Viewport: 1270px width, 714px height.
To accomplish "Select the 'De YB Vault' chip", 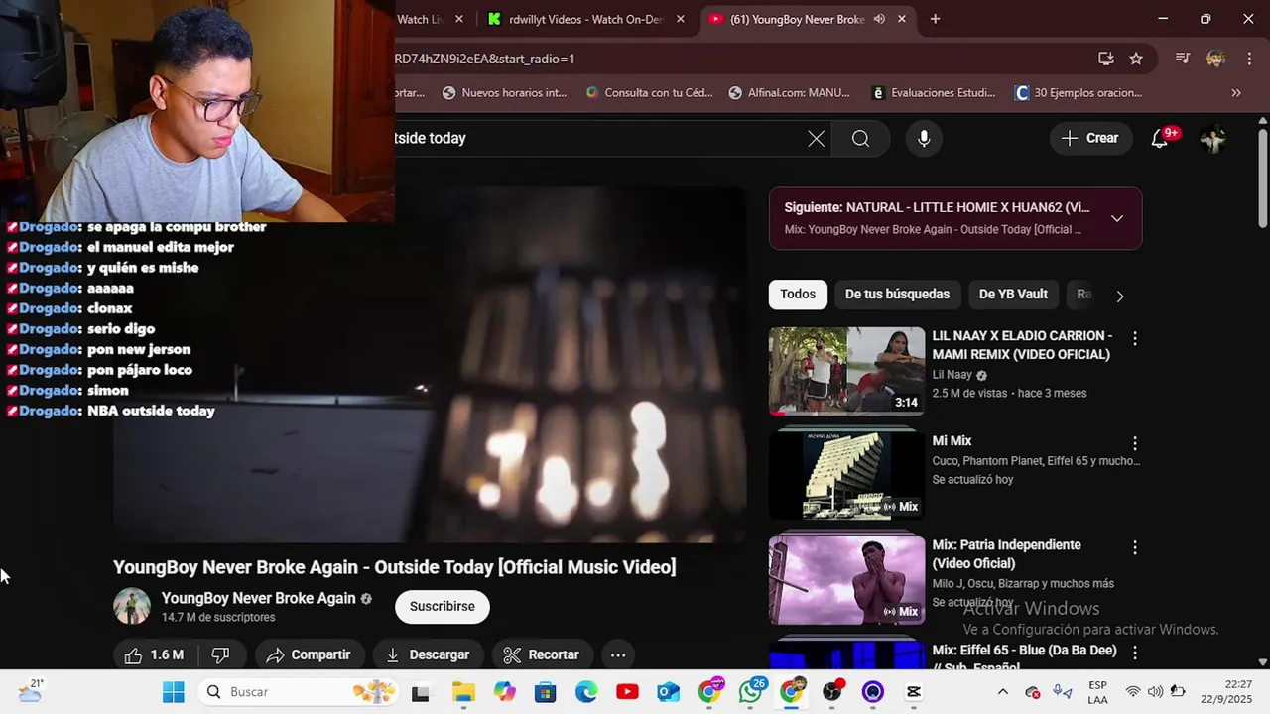I will coord(1013,295).
